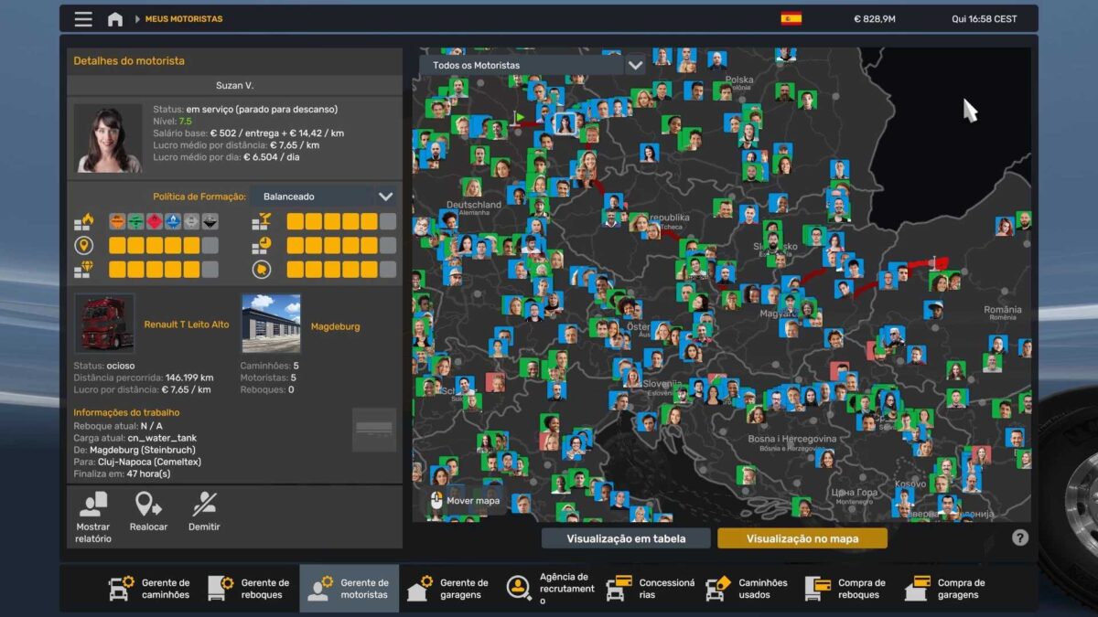Viewport: 1098px width, 617px height.
Task: Open the Magdeburg garage link
Action: point(335,326)
